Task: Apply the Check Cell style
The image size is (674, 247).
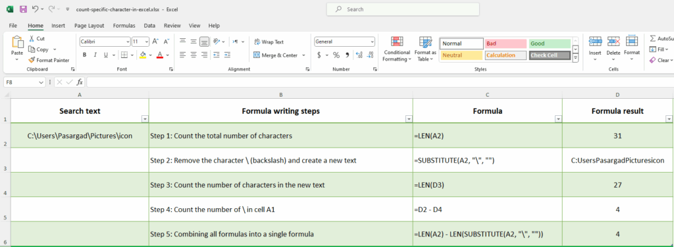Action: pyautogui.click(x=550, y=55)
